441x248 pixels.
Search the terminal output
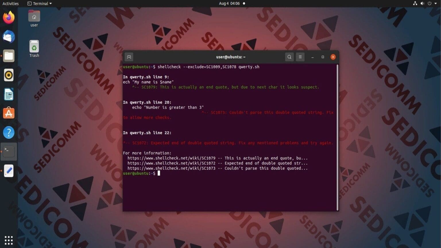coord(289,57)
